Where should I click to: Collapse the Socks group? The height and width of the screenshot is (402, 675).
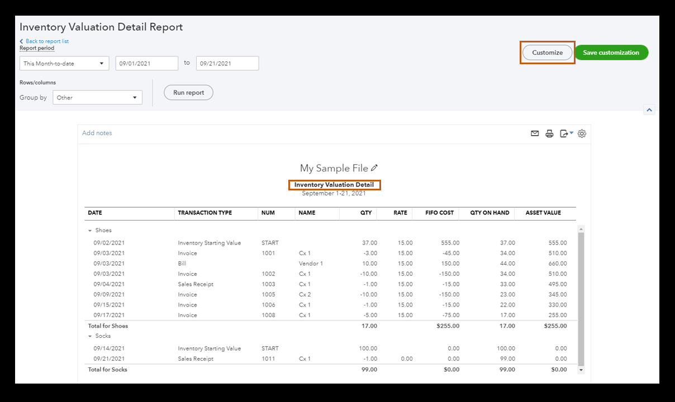tap(90, 336)
